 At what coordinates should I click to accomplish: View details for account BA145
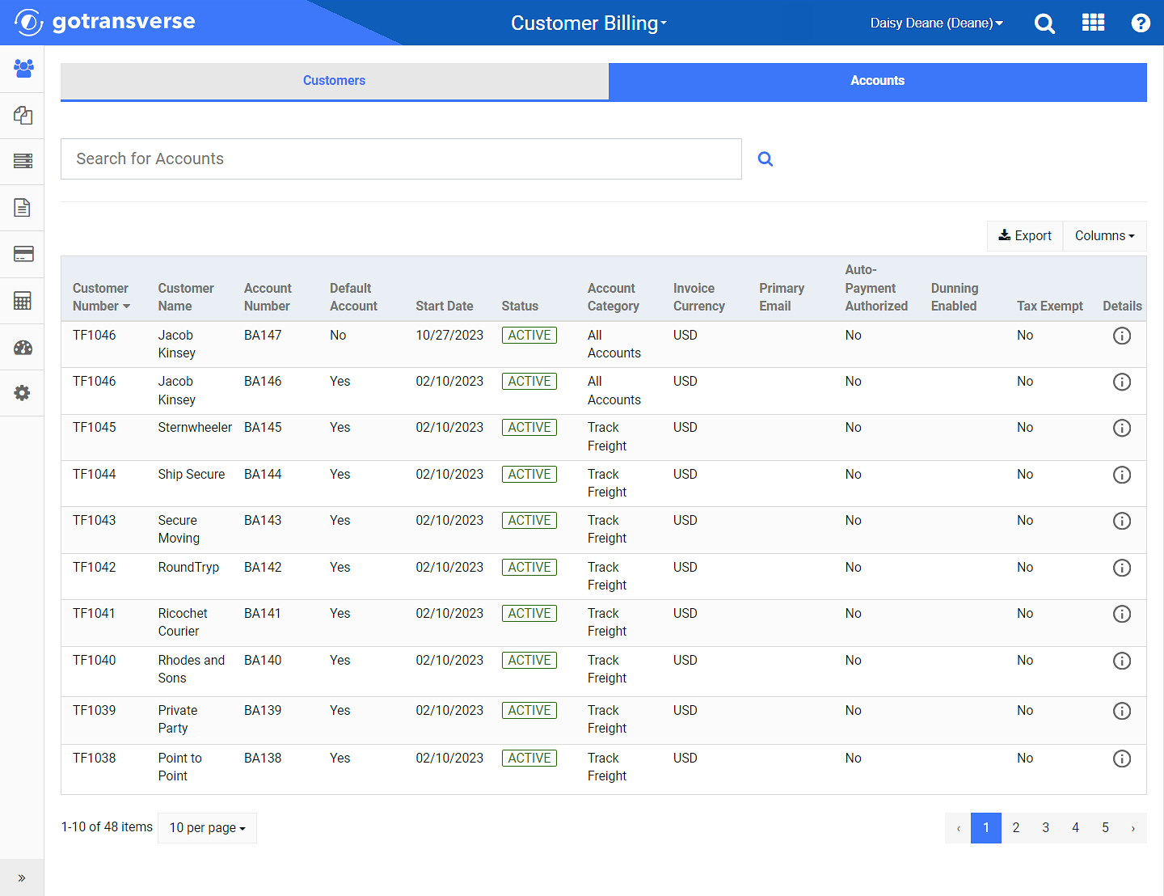pyautogui.click(x=1122, y=428)
